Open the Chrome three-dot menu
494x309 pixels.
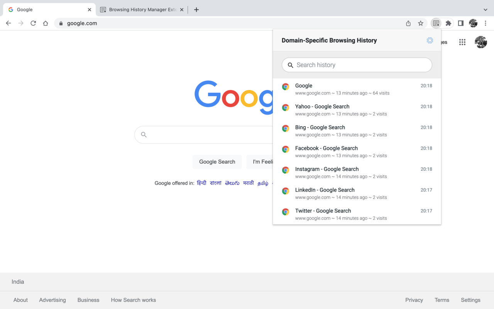(486, 23)
